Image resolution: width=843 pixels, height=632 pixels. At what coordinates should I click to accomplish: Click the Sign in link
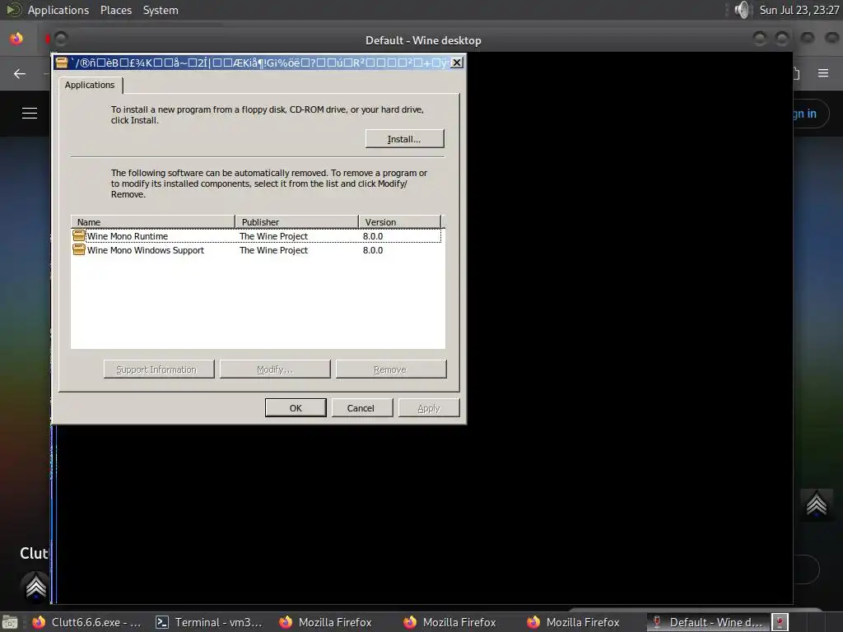[804, 114]
